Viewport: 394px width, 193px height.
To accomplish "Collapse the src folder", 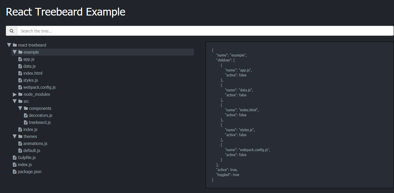I will pos(15,101).
